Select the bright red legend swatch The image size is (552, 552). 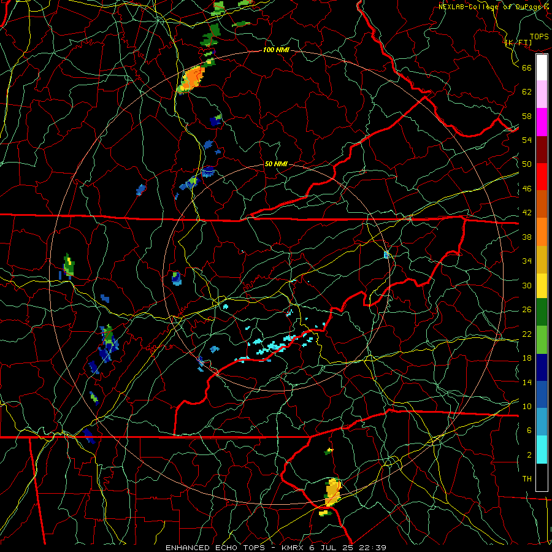[x=542, y=177]
